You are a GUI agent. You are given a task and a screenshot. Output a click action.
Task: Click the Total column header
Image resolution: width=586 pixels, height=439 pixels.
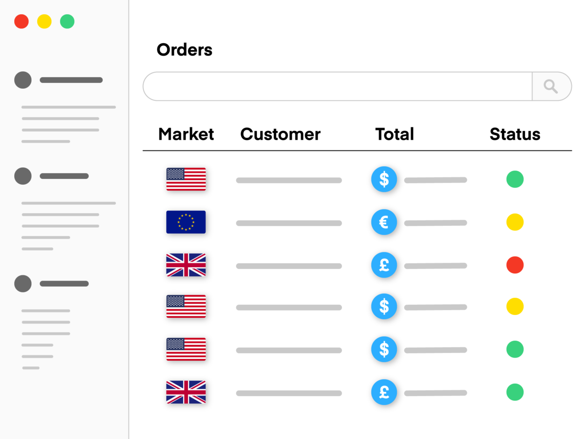(394, 134)
